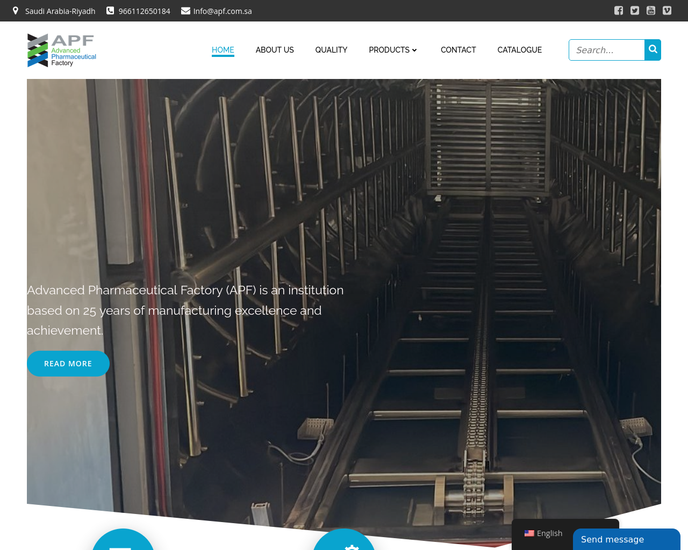The image size is (688, 550).
Task: Open the Send message chat widget
Action: coord(627,539)
